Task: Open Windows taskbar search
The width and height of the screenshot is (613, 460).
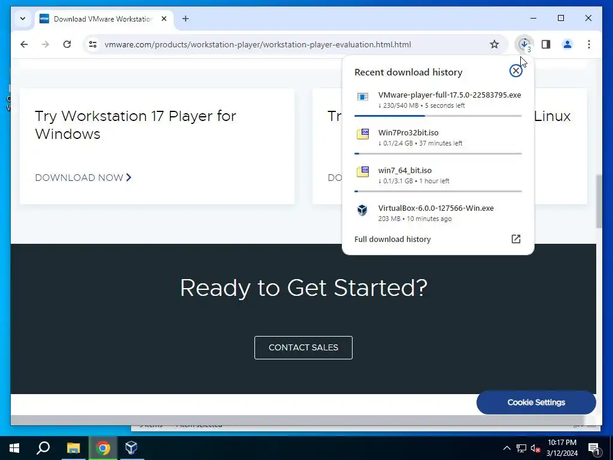Action: point(43,448)
